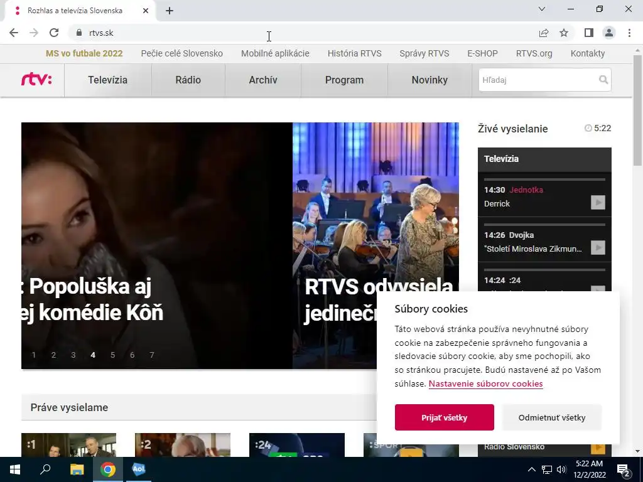Reject cookies with Odmietnuť všetky
The width and height of the screenshot is (643, 482).
click(552, 417)
